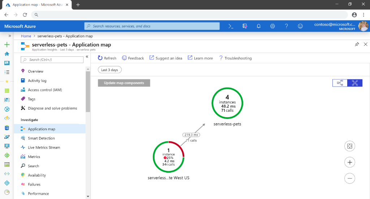Viewport: 370px width, 199px height.
Task: Open the App Services globe icon in sidebar
Action: coord(7,109)
